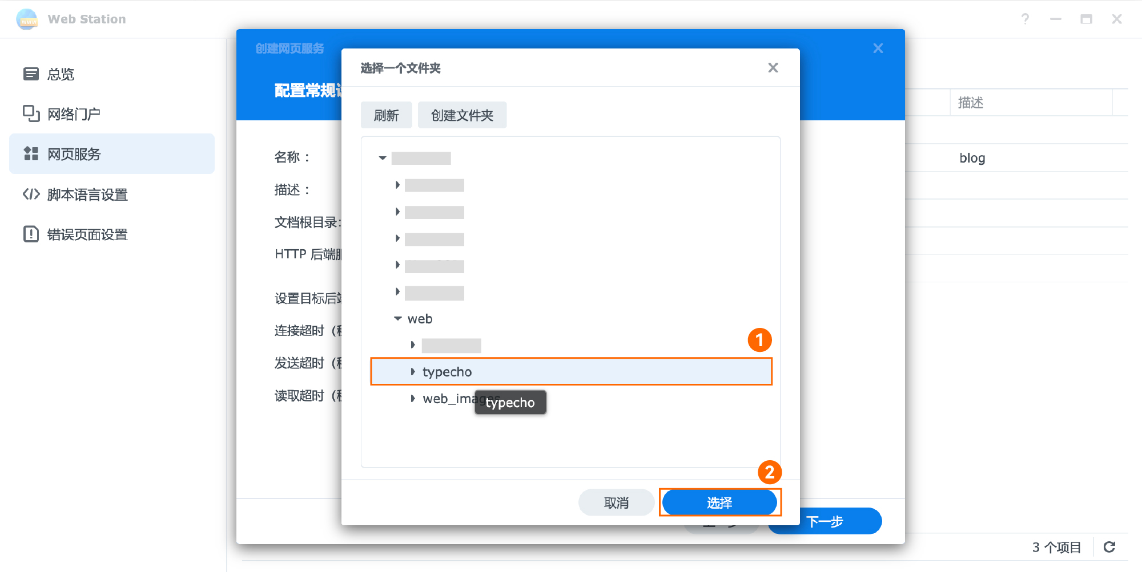Close the 选择一个文件夹 dialog
This screenshot has height=572, width=1142.
[773, 68]
